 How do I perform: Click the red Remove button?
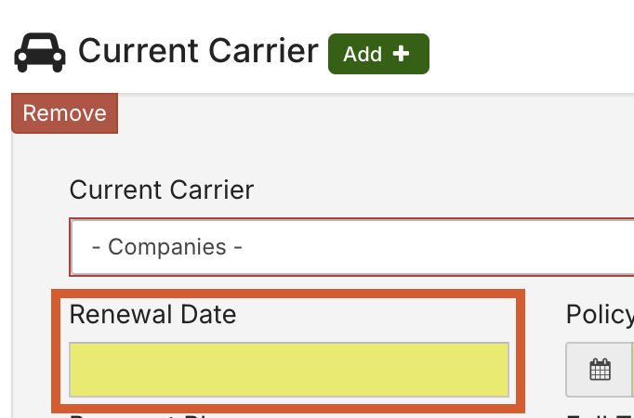click(x=64, y=113)
